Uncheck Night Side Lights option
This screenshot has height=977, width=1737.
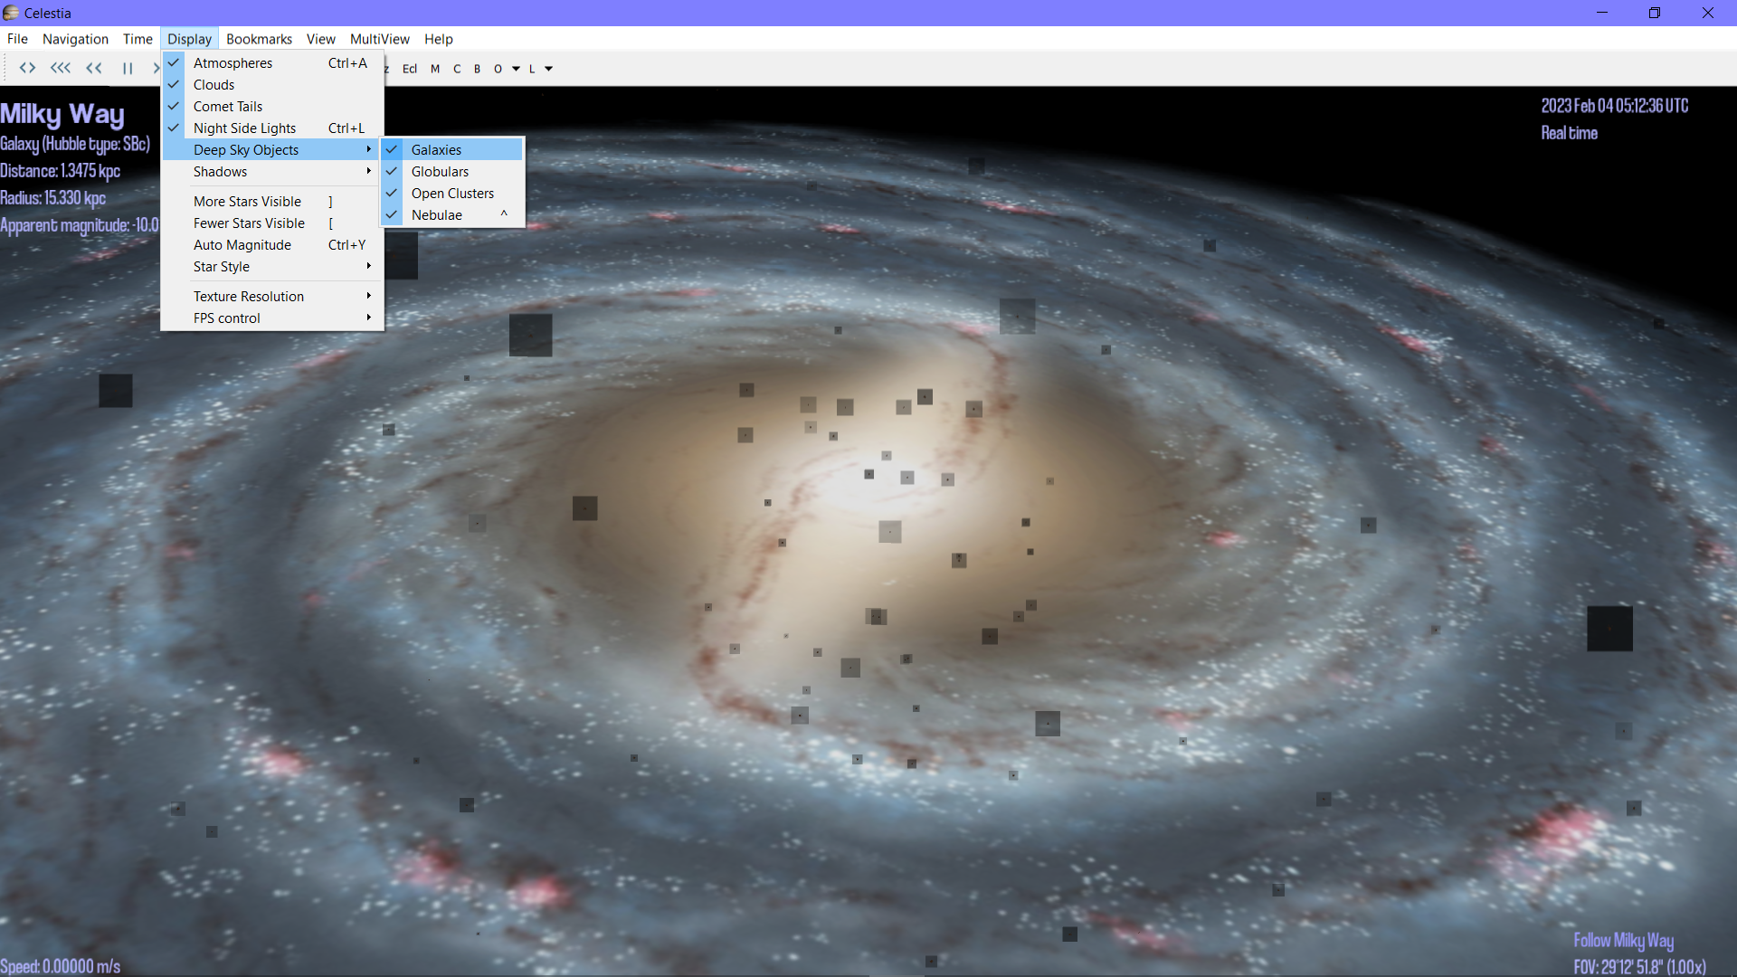[272, 128]
